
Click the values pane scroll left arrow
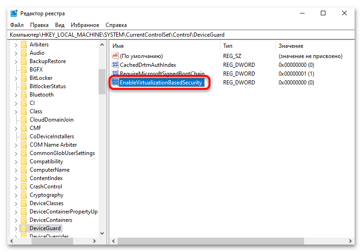click(x=113, y=241)
